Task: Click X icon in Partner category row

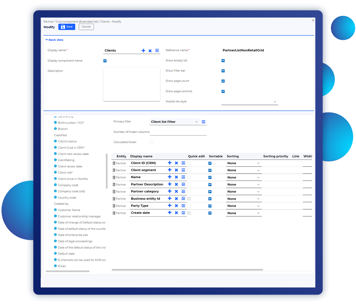Action: (x=176, y=191)
